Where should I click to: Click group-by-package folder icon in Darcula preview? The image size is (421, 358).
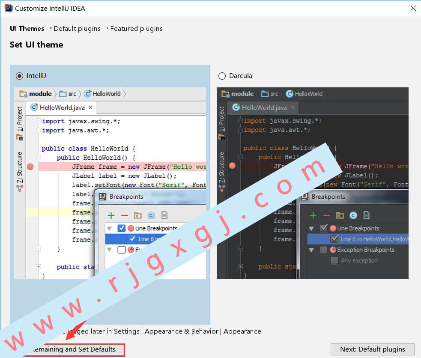[340, 215]
